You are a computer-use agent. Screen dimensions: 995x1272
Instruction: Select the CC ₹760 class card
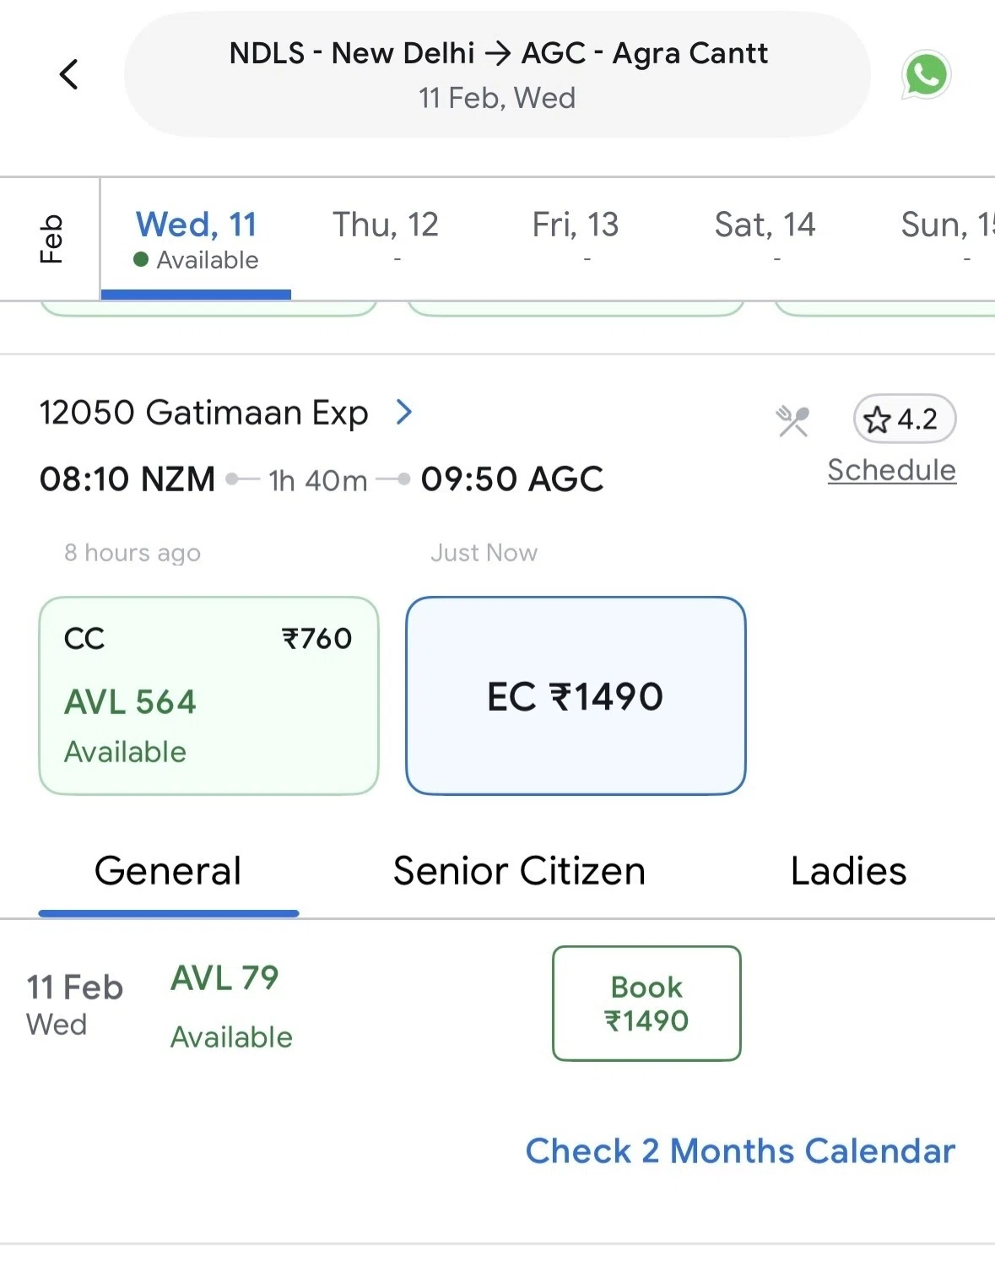208,696
